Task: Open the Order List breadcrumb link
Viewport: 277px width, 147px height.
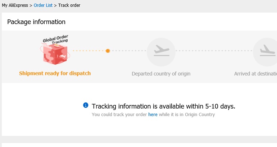Action: [43, 5]
